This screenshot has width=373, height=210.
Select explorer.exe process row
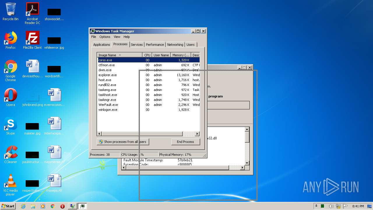[149, 75]
